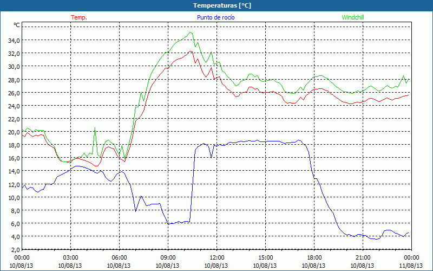Click the '28,0' y-axis value
The image size is (433, 271).
(14, 80)
